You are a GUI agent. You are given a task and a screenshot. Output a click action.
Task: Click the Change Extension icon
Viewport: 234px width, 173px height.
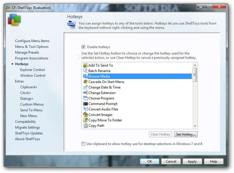coord(85,93)
